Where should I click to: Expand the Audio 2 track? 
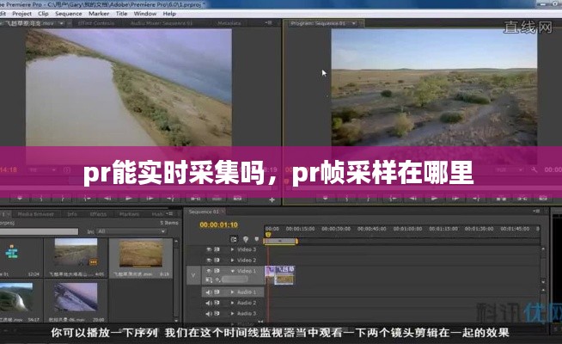click(x=232, y=303)
